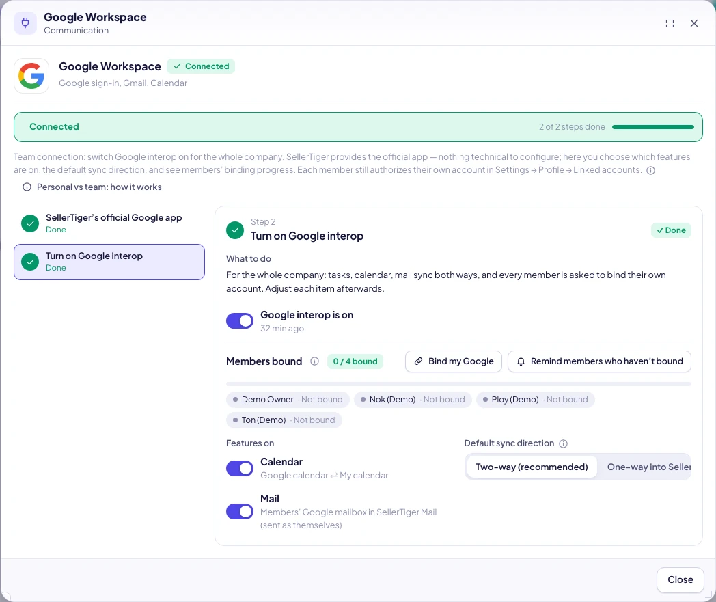Click the members bound progress bar
Viewport: 716px width, 602px height.
click(x=458, y=384)
